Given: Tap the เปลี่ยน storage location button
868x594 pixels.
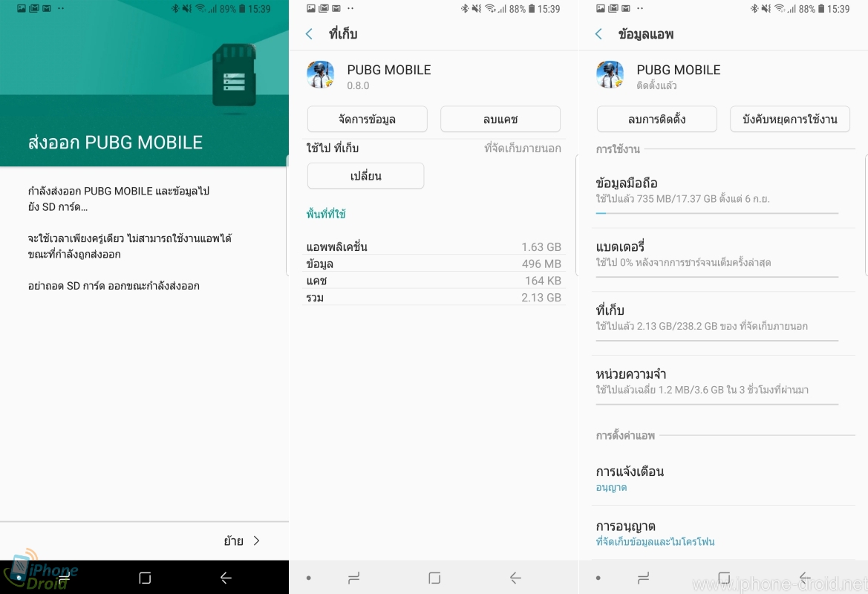Looking at the screenshot, I should [365, 176].
